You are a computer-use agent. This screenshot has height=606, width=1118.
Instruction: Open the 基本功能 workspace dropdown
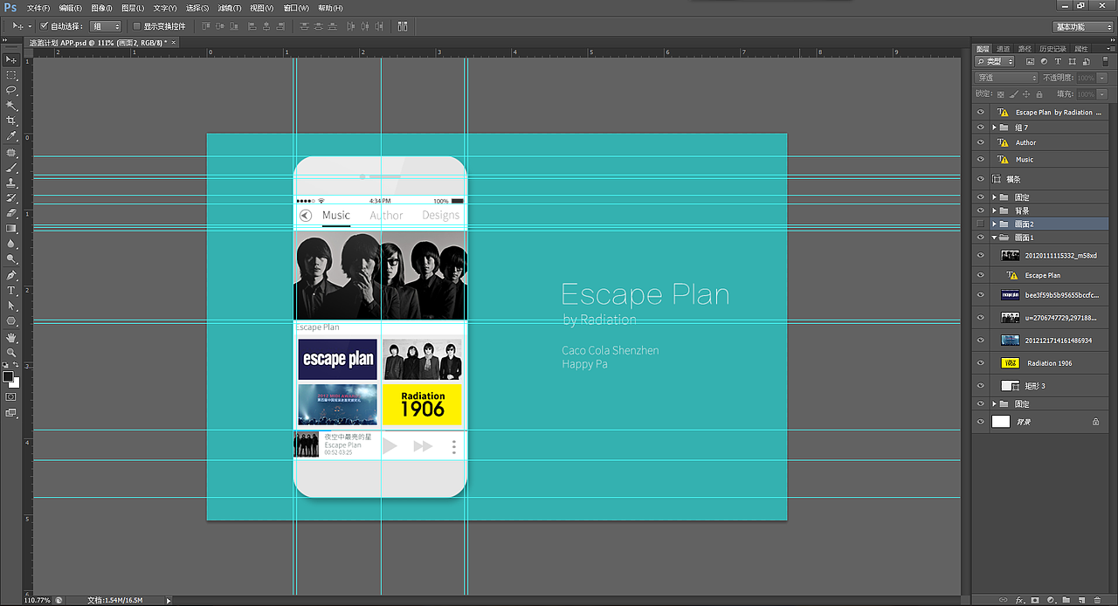[1081, 27]
